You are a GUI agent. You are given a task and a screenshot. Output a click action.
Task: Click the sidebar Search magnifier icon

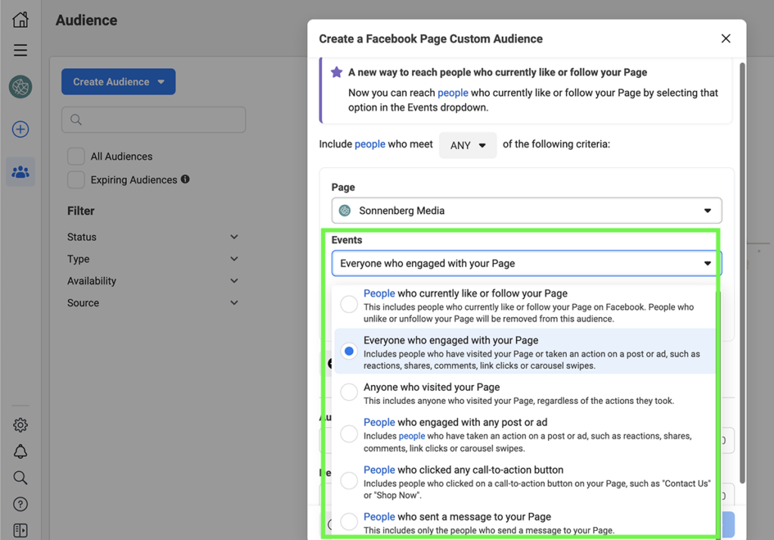point(20,477)
